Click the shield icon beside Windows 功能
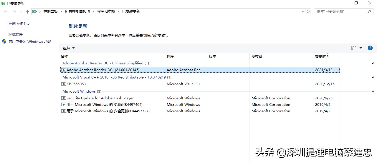Screen dimensions: 377x162 tap(4, 41)
